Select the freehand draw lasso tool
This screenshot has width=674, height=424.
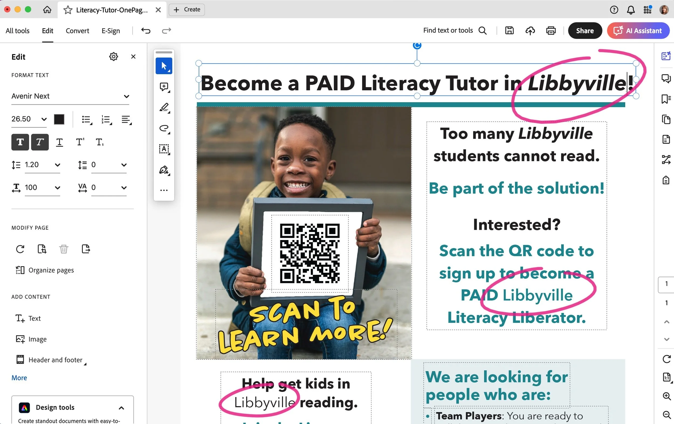[x=164, y=128]
